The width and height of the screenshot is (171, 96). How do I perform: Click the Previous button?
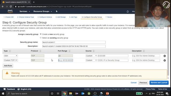point(143,83)
